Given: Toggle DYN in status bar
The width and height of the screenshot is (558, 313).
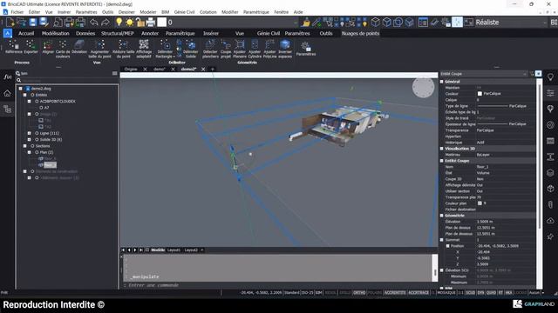Looking at the screenshot, I should pyautogui.click(x=480, y=293).
